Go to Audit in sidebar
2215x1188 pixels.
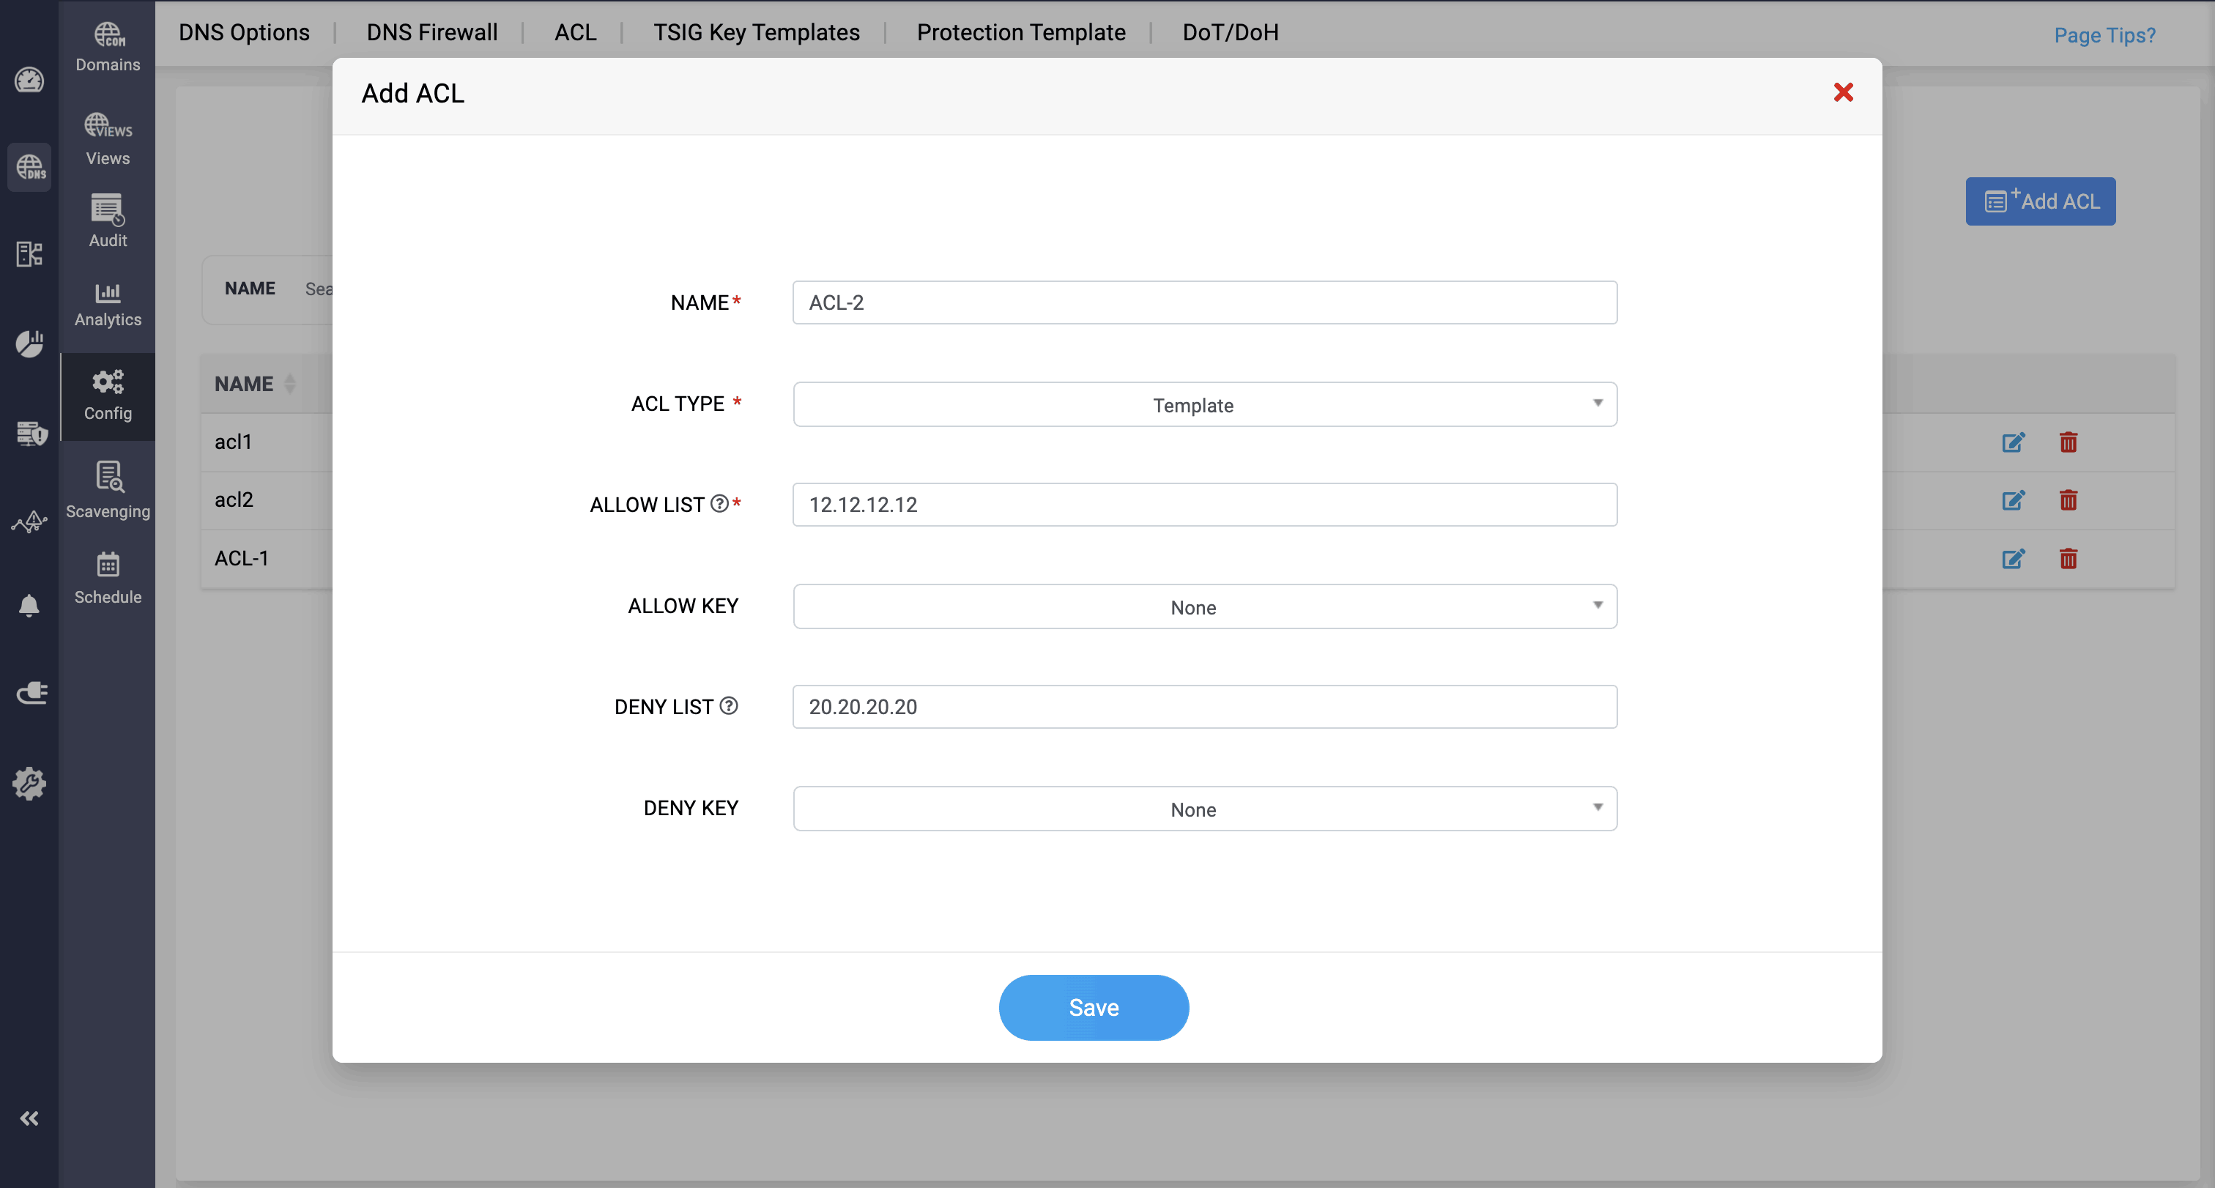coord(108,220)
